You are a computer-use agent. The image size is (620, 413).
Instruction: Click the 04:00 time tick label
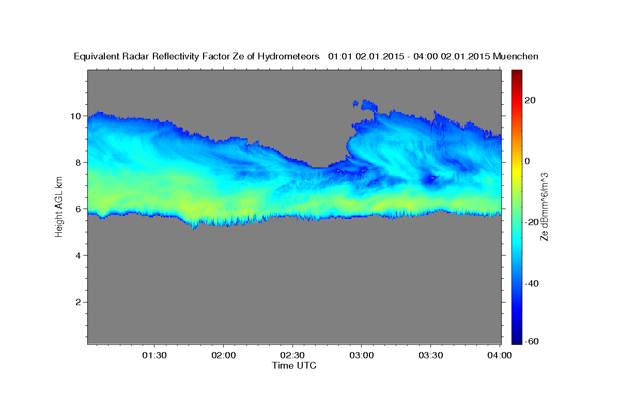[499, 355]
